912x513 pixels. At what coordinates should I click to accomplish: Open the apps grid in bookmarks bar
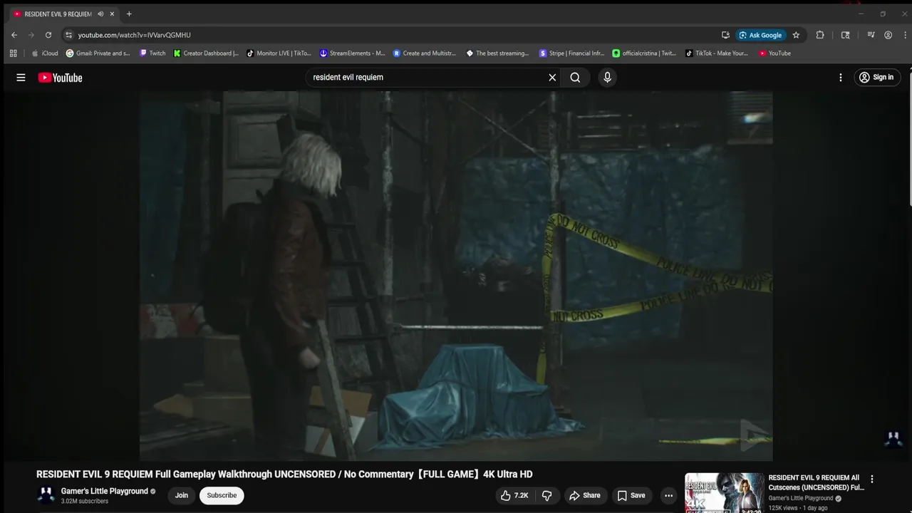coord(13,53)
